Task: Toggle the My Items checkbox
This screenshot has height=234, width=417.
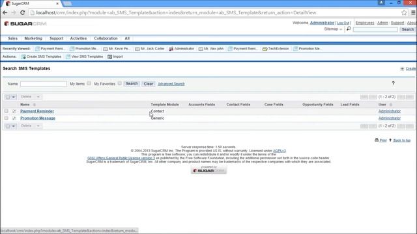Action: coord(89,83)
